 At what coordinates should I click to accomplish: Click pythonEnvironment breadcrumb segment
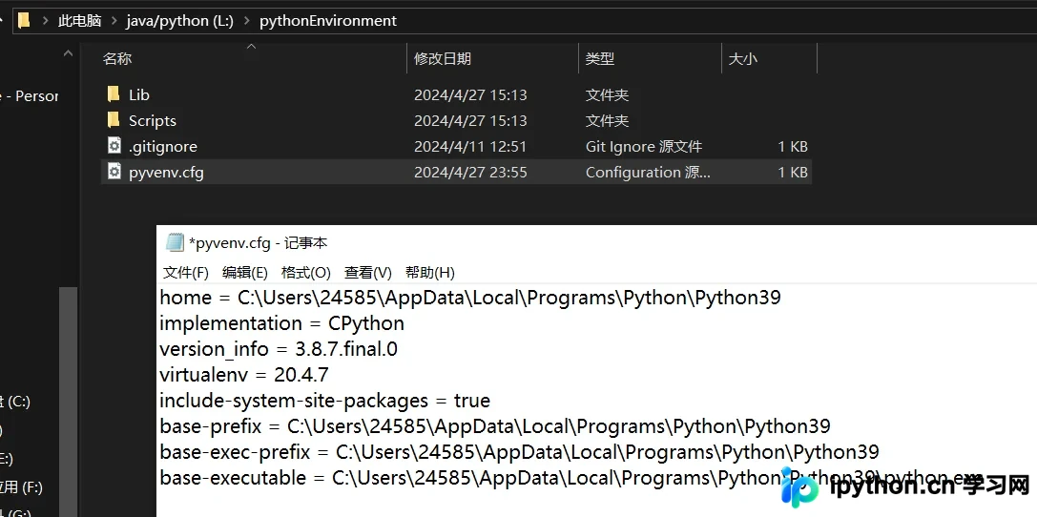coord(328,20)
